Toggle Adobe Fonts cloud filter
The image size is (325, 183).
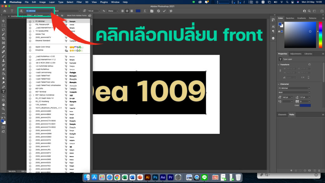90,16
